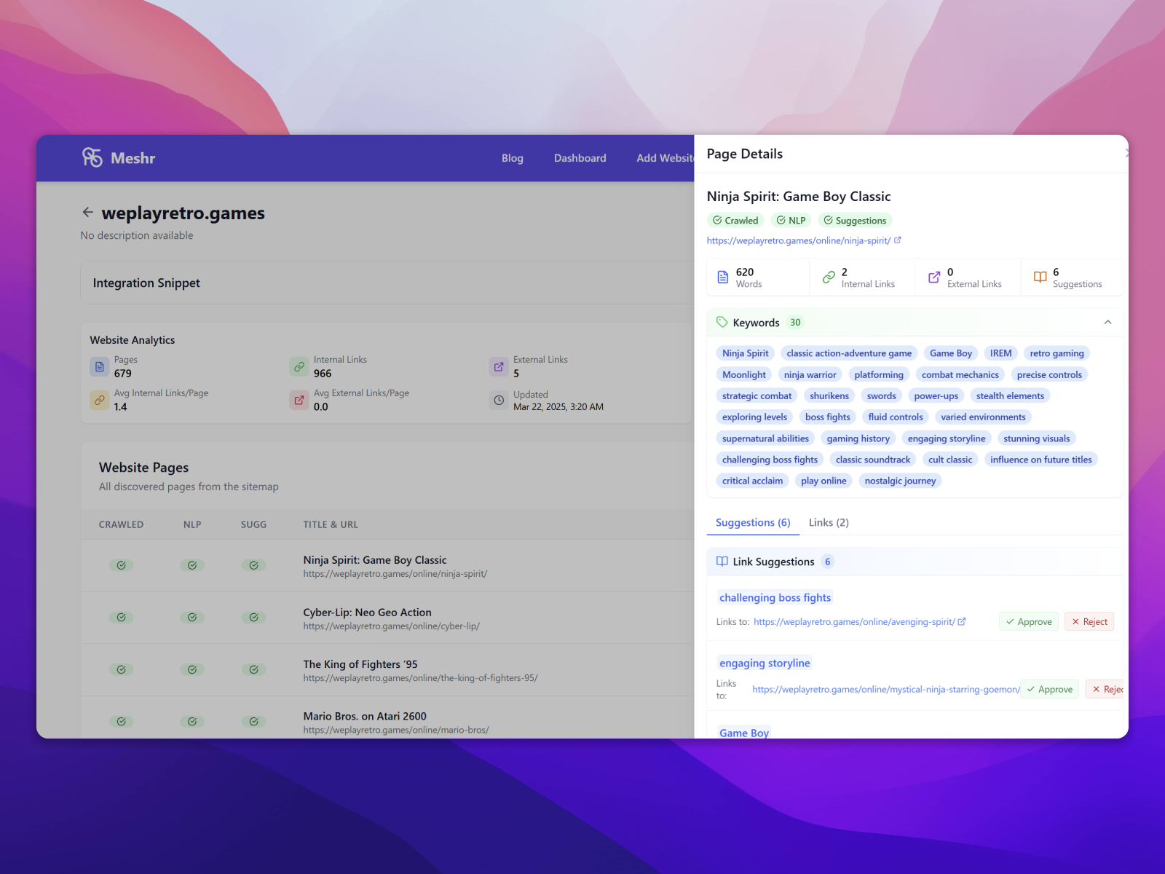The height and width of the screenshot is (874, 1165).
Task: Click the Link Suggestions book icon
Action: point(722,562)
